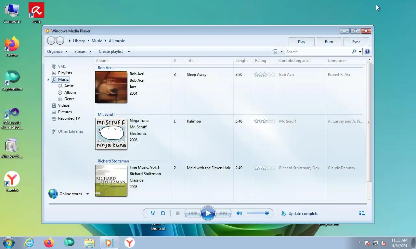Select Ninja Tuna album cover thumbnail
This screenshot has width=416, height=249.
pyautogui.click(x=111, y=134)
